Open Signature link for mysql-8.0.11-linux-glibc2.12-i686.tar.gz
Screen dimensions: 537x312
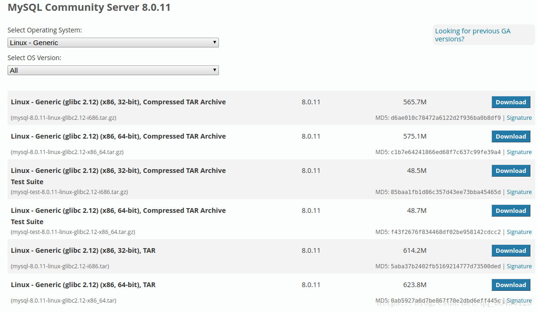(519, 118)
